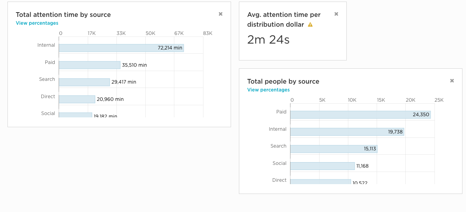Image resolution: width=466 pixels, height=212 pixels.
Task: Close the Total attention time by source panel
Action: [x=220, y=14]
